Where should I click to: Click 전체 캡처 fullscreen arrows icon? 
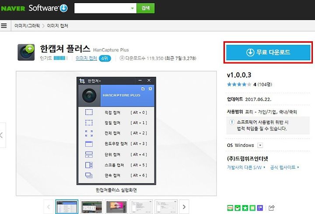tap(89, 133)
